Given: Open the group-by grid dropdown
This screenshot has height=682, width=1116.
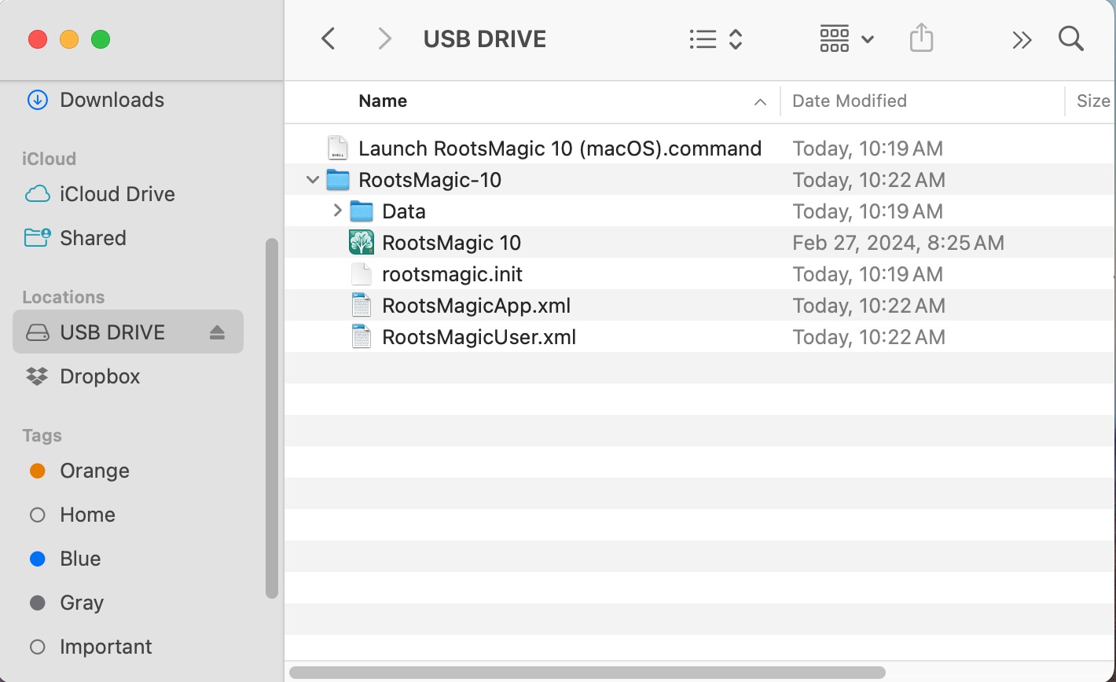Looking at the screenshot, I should click(846, 38).
